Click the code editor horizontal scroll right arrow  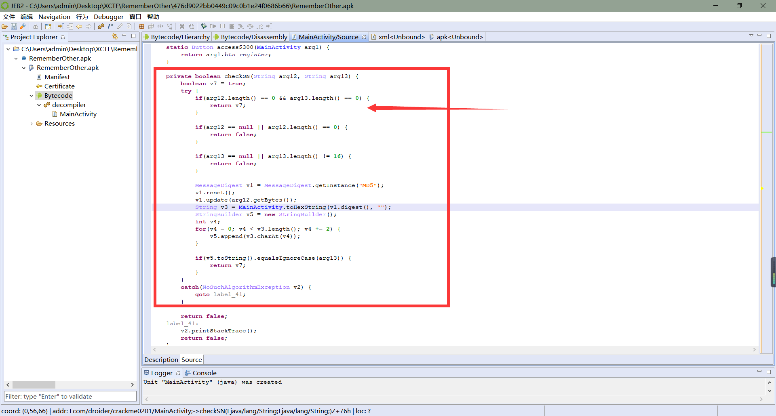754,349
